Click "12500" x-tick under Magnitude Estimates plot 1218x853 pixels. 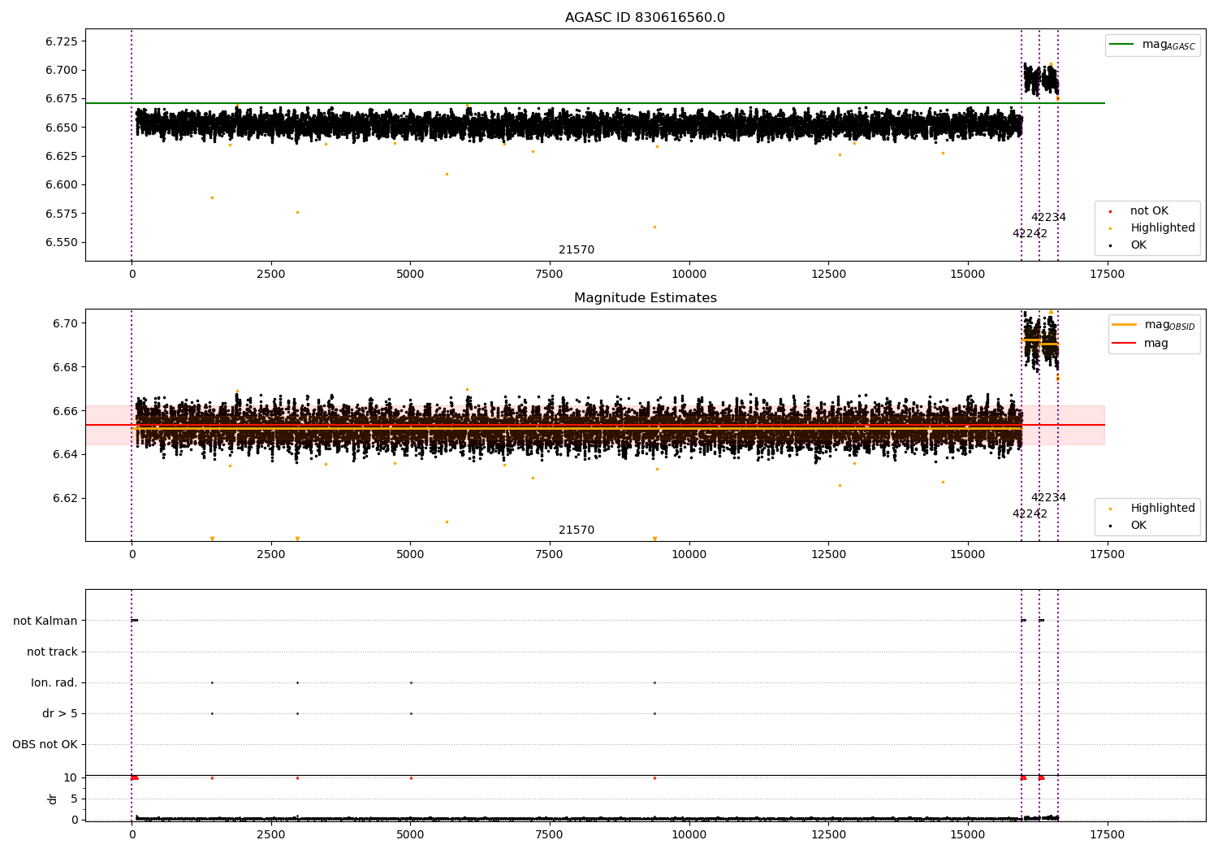828,555
